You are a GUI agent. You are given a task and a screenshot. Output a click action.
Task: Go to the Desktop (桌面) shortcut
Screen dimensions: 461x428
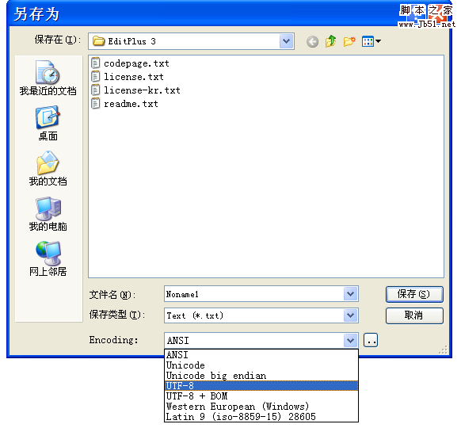click(x=48, y=124)
